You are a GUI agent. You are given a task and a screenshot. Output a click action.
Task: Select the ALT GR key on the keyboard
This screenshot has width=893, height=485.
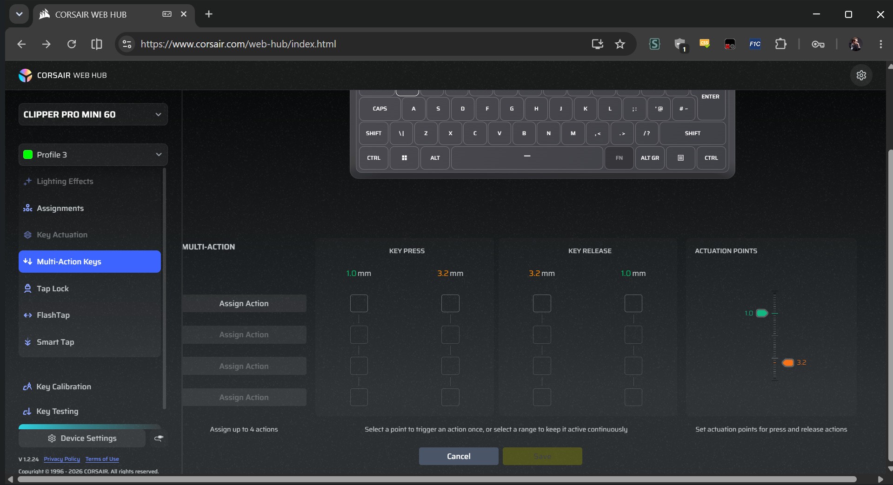click(650, 158)
